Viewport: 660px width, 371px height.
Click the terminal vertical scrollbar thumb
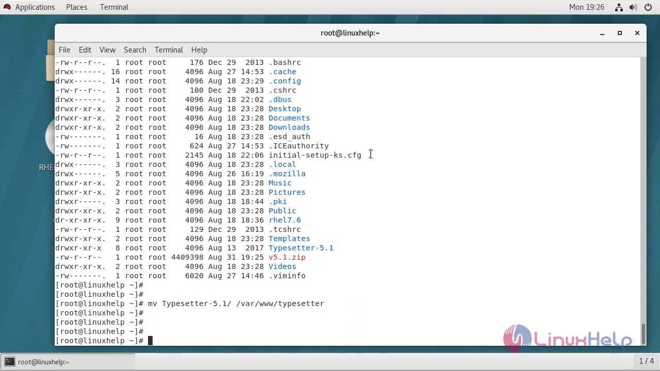click(x=643, y=333)
